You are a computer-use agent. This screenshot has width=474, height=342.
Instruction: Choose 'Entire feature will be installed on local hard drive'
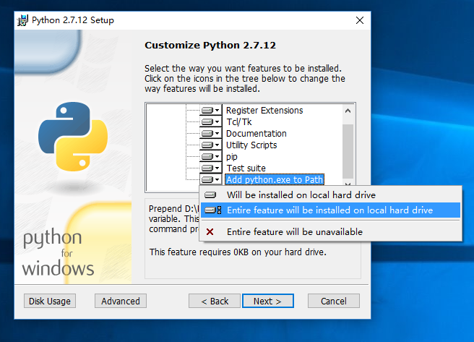coord(330,210)
